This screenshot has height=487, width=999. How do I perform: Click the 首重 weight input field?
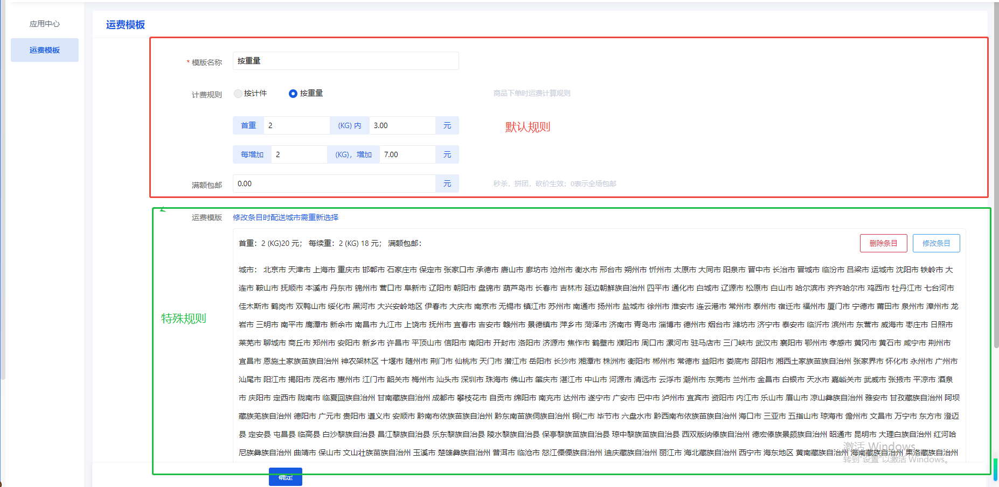pos(296,125)
